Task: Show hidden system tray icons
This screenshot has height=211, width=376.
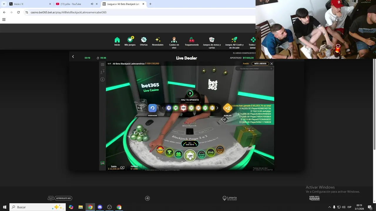Action: pyautogui.click(x=329, y=207)
